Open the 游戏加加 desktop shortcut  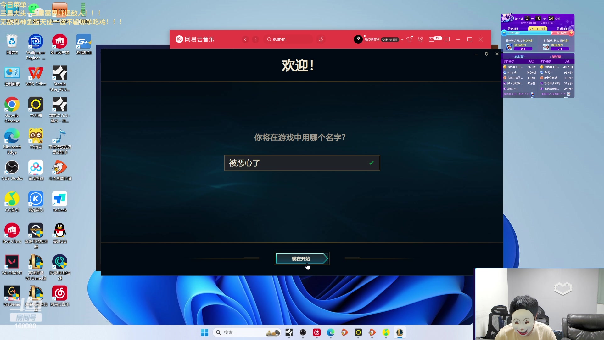click(x=84, y=44)
